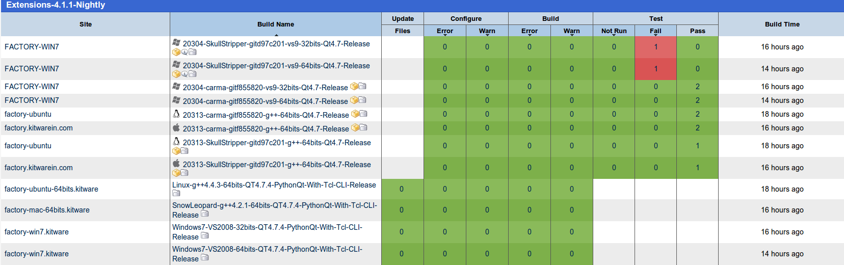Open 20304-carma-gitf855820-vs9-32bits-Qt4.7-Release build link

[x=265, y=88]
